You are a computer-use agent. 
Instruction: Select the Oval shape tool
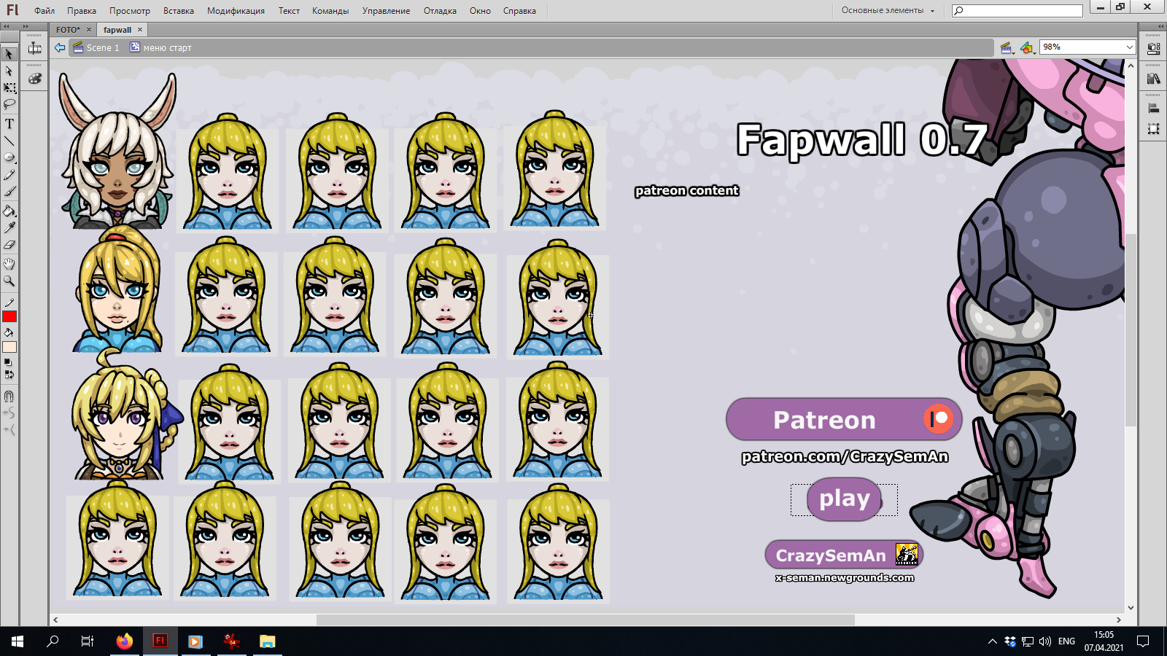point(9,157)
